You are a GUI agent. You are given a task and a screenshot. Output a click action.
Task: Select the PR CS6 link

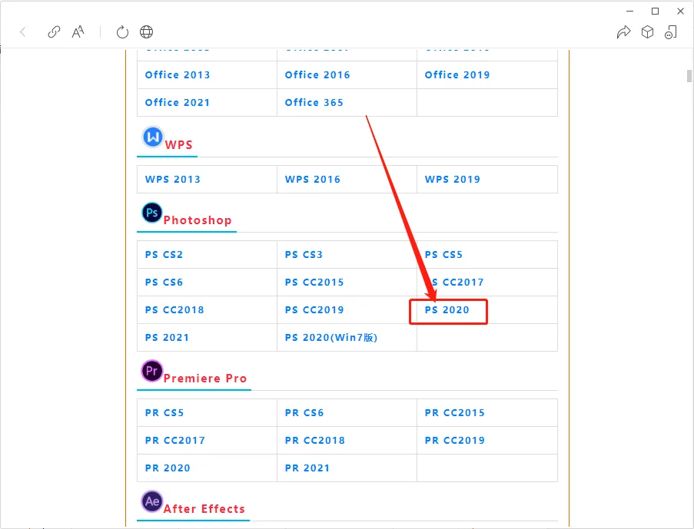tap(304, 412)
